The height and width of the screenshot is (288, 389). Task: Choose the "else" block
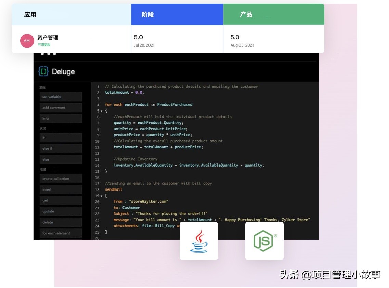[61, 159]
